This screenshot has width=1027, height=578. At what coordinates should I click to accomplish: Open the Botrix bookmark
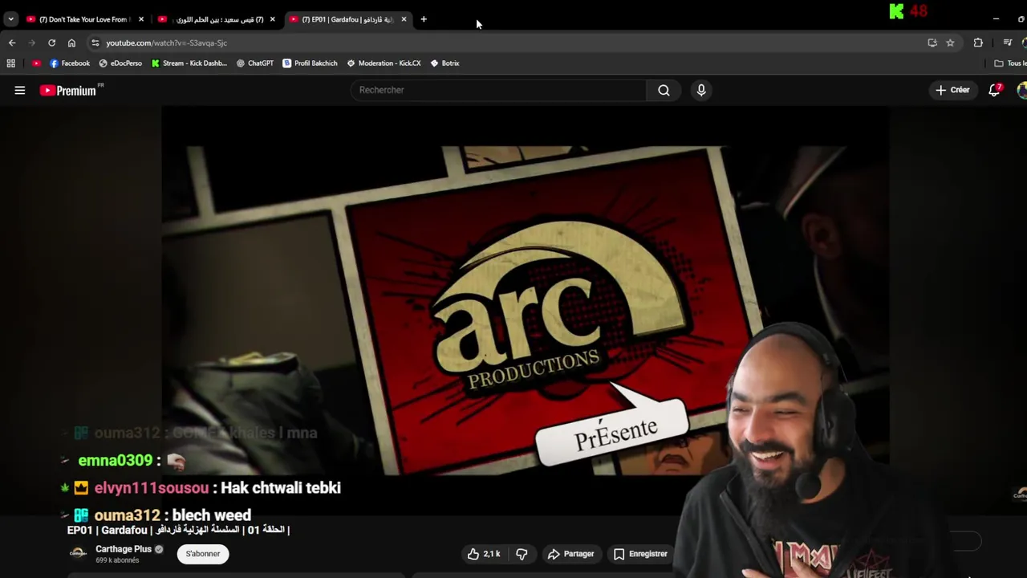[x=444, y=63]
